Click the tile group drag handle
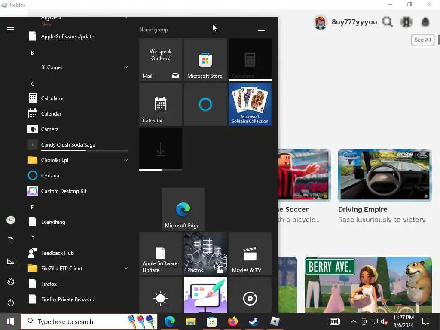Image resolution: width=440 pixels, height=330 pixels. (x=261, y=30)
